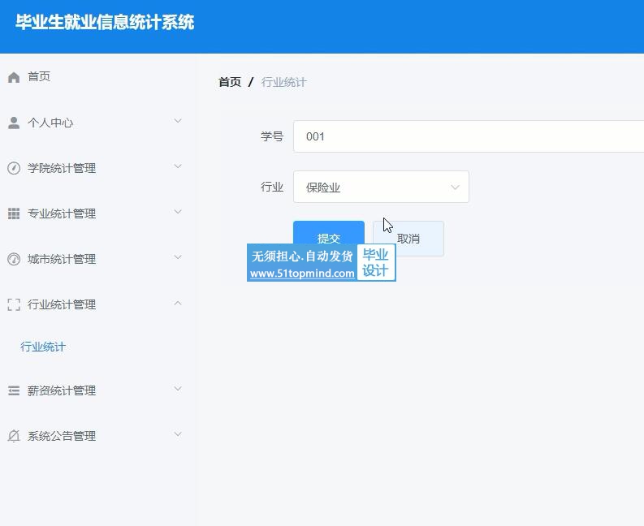Click the list icon beside 薪资统计管理
The height and width of the screenshot is (526, 644).
[x=14, y=390]
